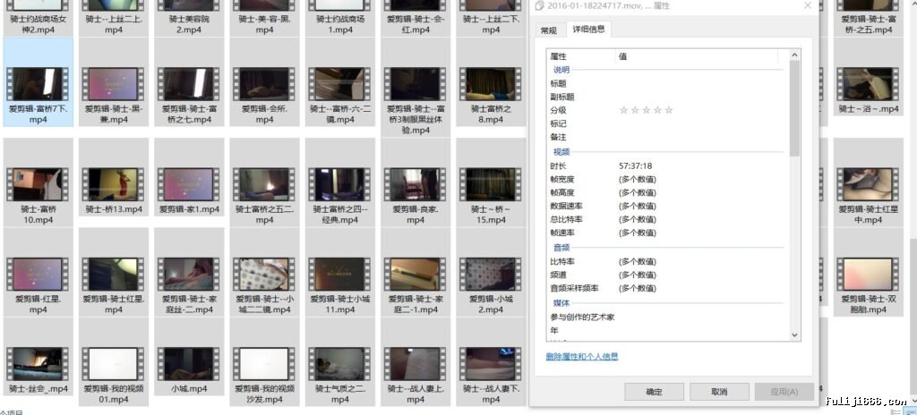The height and width of the screenshot is (415, 917).
Task: Click the 备注 property row
Action: pos(668,138)
